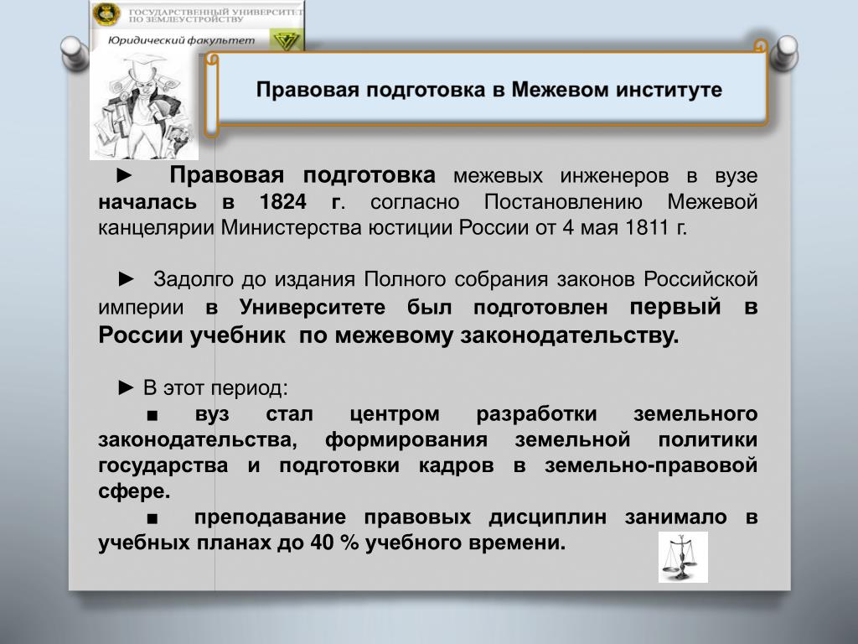
Task: Click the text 'от 4 мая 1811 г.'
Action: [611, 227]
